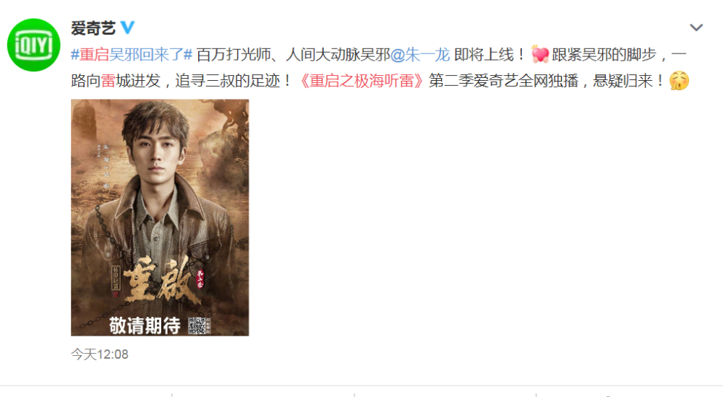723x397 pixels.
Task: Click the actor's face in the poster
Action: [x=156, y=156]
